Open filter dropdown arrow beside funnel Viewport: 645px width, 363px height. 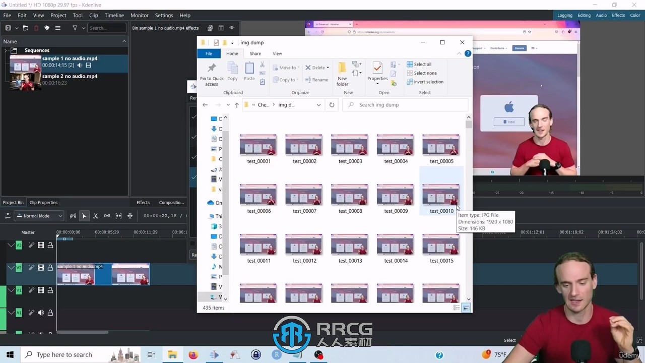[x=83, y=28]
